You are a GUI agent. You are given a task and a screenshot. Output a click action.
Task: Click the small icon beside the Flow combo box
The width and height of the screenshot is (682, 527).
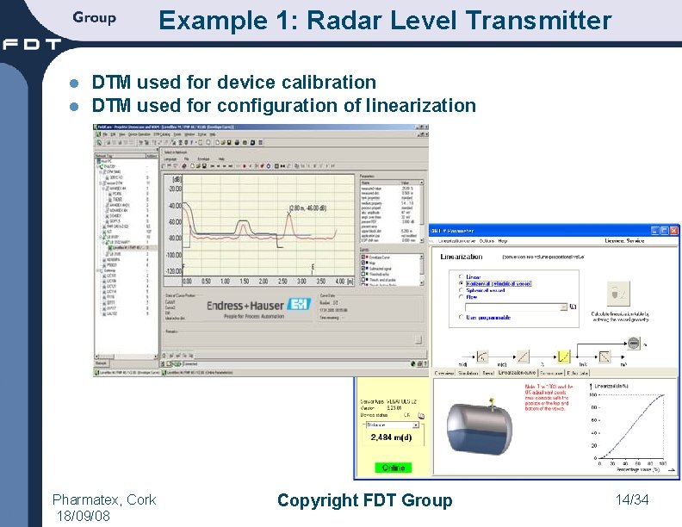pyautogui.click(x=573, y=307)
